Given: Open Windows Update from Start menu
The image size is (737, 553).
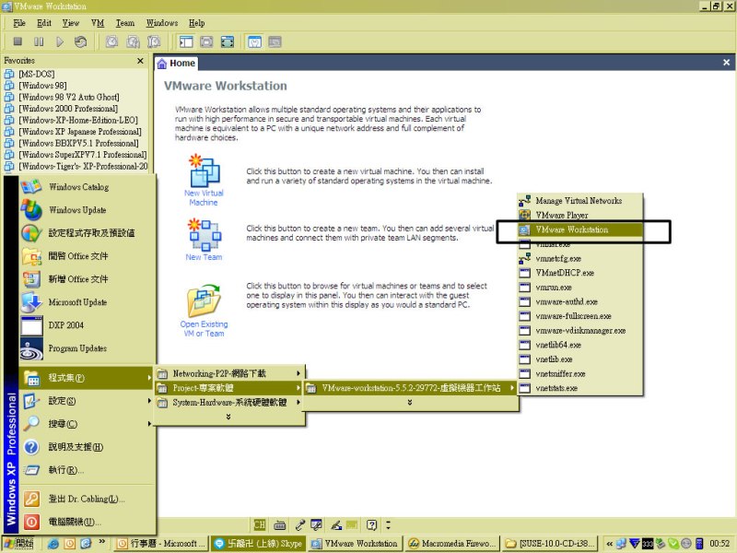Looking at the screenshot, I should [87, 210].
